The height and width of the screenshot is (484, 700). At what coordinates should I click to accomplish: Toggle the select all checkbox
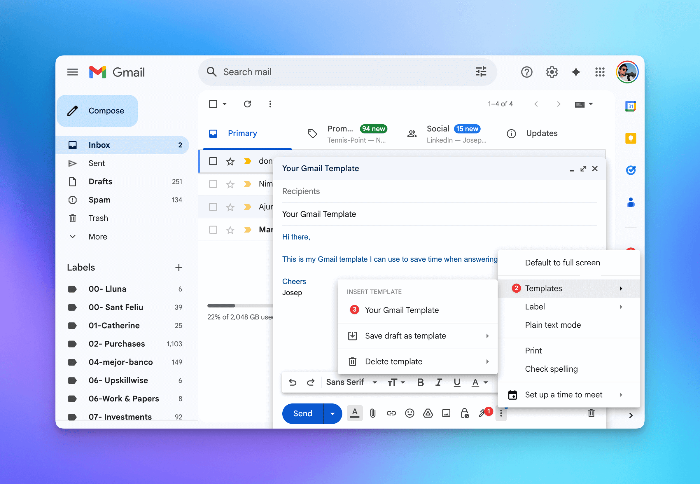click(213, 104)
